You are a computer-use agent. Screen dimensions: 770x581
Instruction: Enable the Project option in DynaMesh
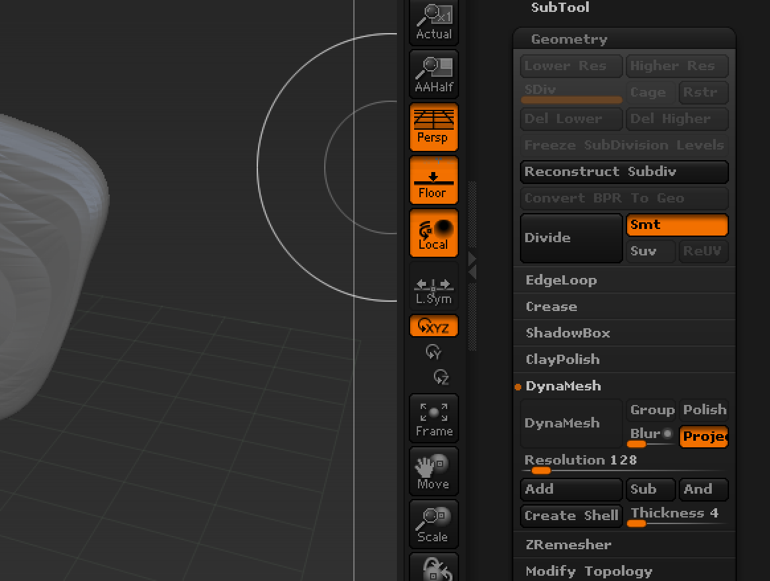703,436
